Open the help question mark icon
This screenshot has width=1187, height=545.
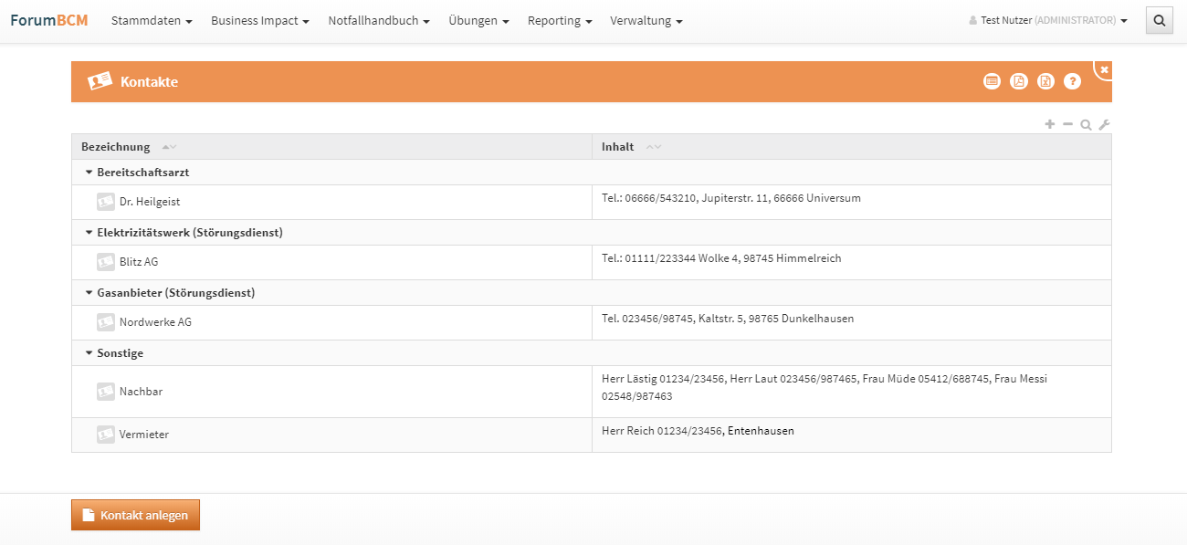point(1072,81)
